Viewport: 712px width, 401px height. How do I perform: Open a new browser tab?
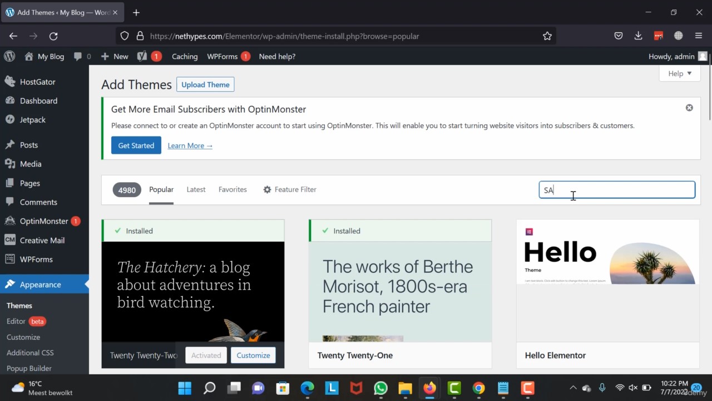(136, 12)
